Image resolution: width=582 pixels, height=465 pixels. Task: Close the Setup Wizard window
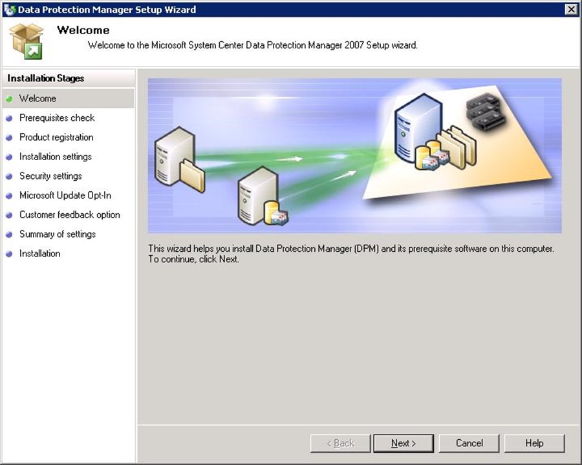(570, 9)
